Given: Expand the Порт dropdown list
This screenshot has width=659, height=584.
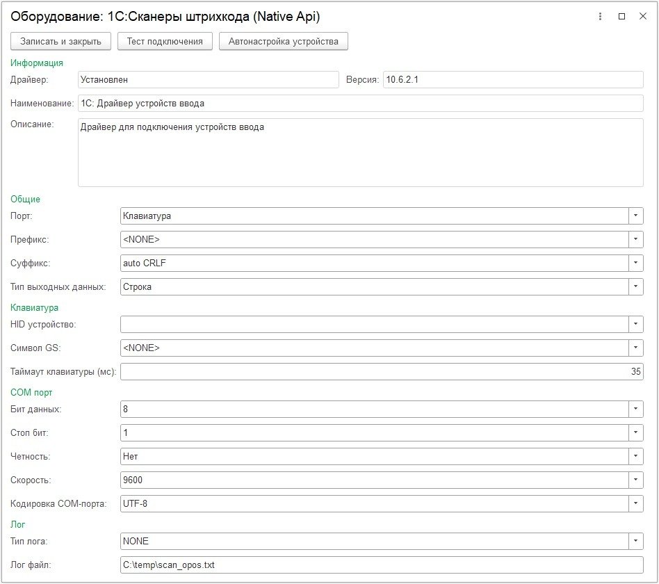Looking at the screenshot, I should (635, 216).
